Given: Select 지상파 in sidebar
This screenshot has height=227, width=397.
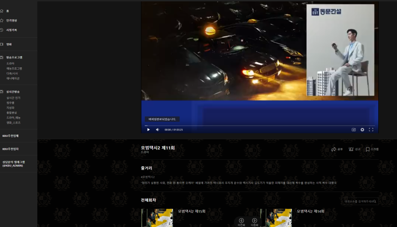Looking at the screenshot, I should 10,107.
